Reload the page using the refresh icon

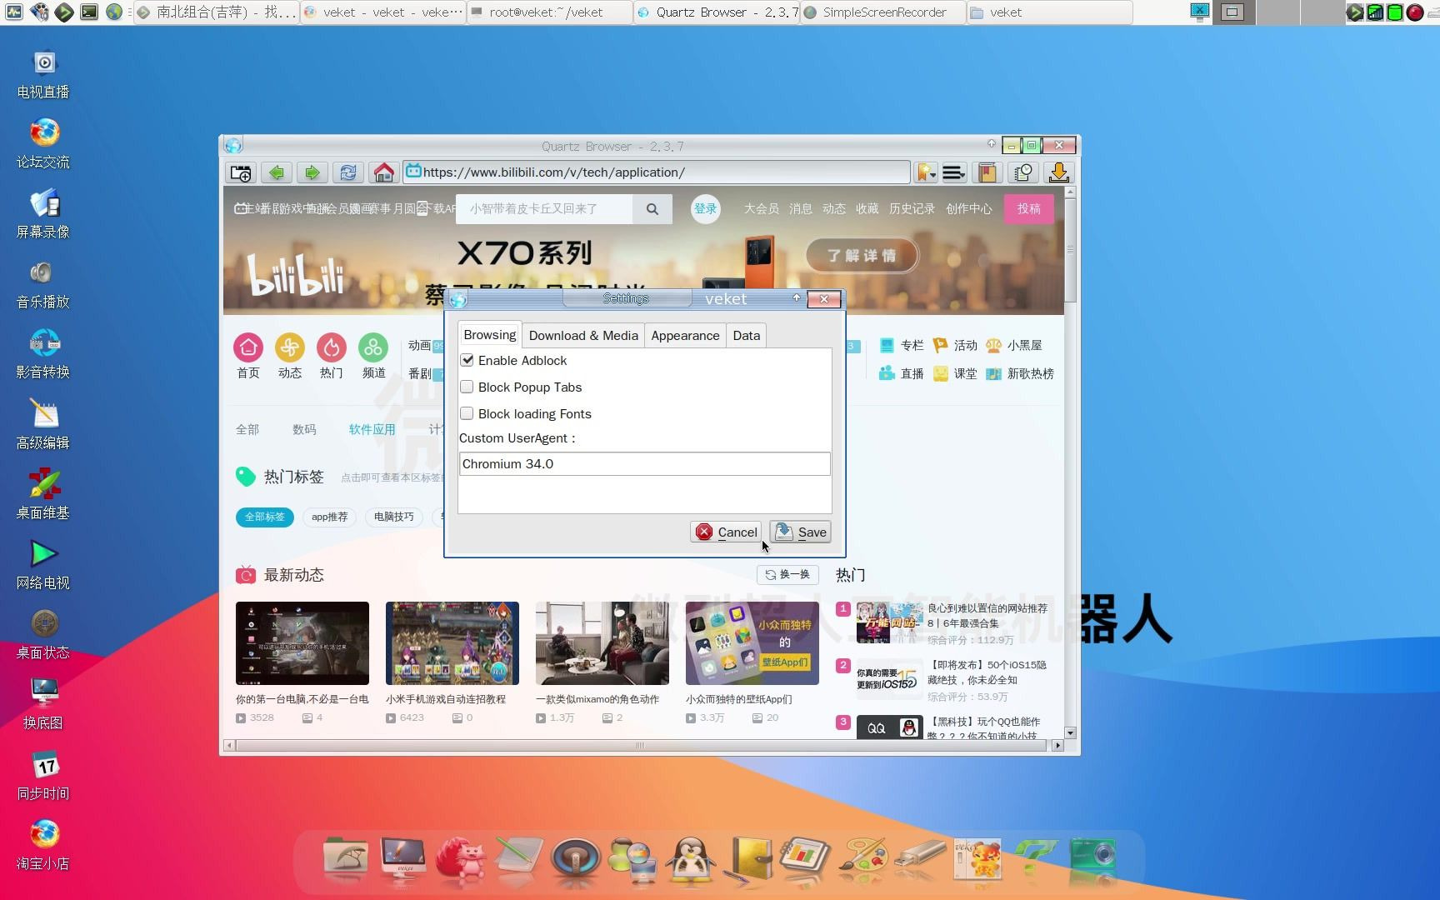click(348, 172)
